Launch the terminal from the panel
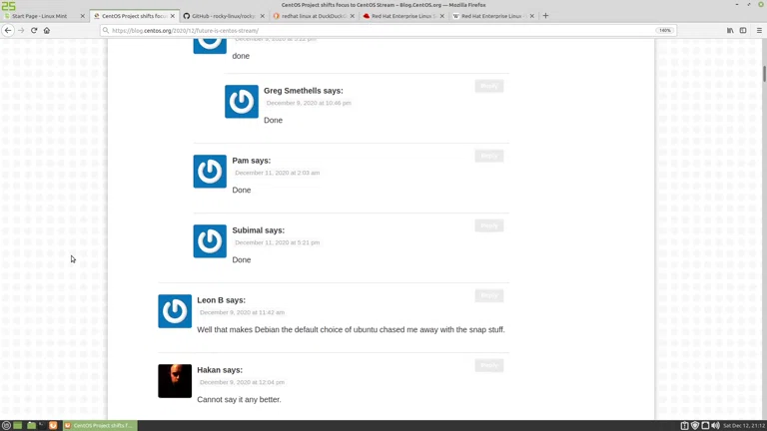The width and height of the screenshot is (767, 431). (x=42, y=425)
